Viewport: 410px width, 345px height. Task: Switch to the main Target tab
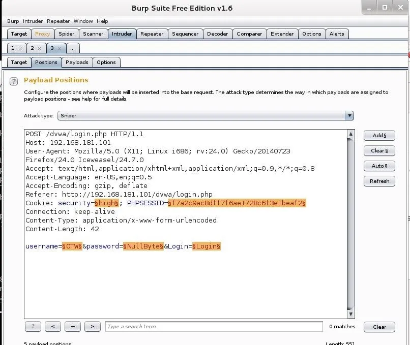click(x=19, y=34)
